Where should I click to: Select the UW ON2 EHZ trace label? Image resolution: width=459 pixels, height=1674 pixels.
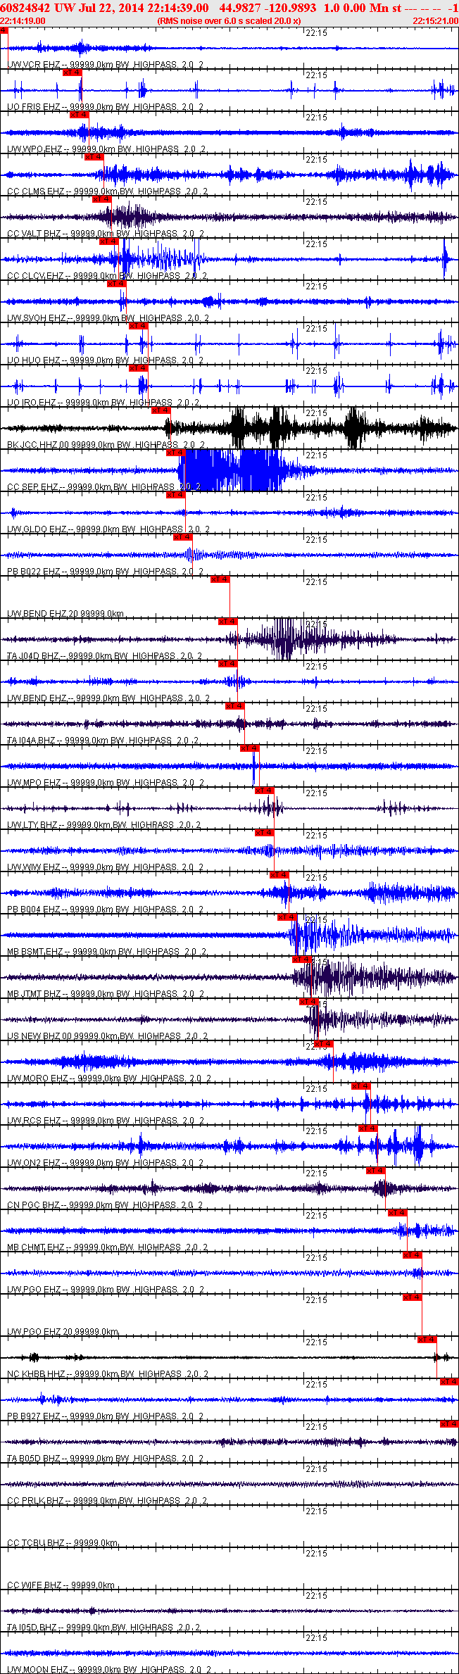tap(106, 1163)
